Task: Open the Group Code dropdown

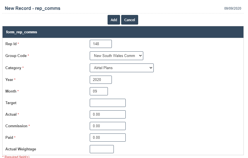Action: (x=116, y=56)
